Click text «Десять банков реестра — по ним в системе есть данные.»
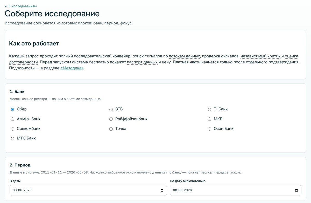Image resolution: width=311 pixels, height=203 pixels. (55, 99)
